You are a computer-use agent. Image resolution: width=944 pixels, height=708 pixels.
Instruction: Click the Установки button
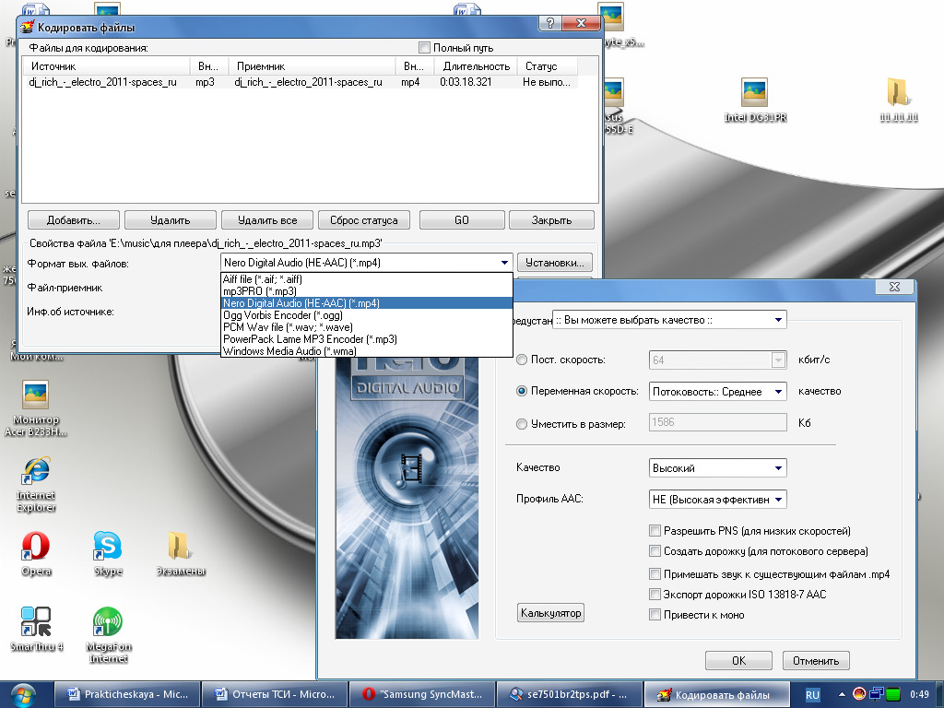pos(554,263)
